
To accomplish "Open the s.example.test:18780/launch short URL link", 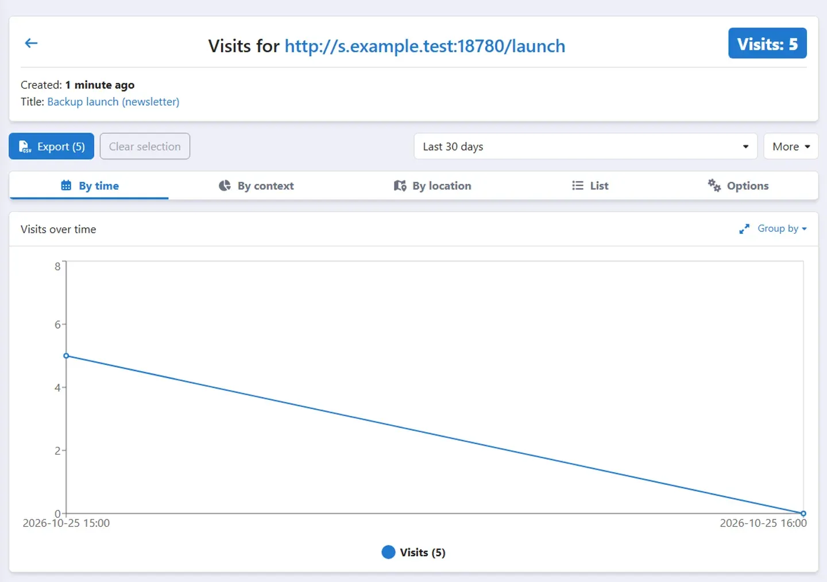I will [424, 46].
